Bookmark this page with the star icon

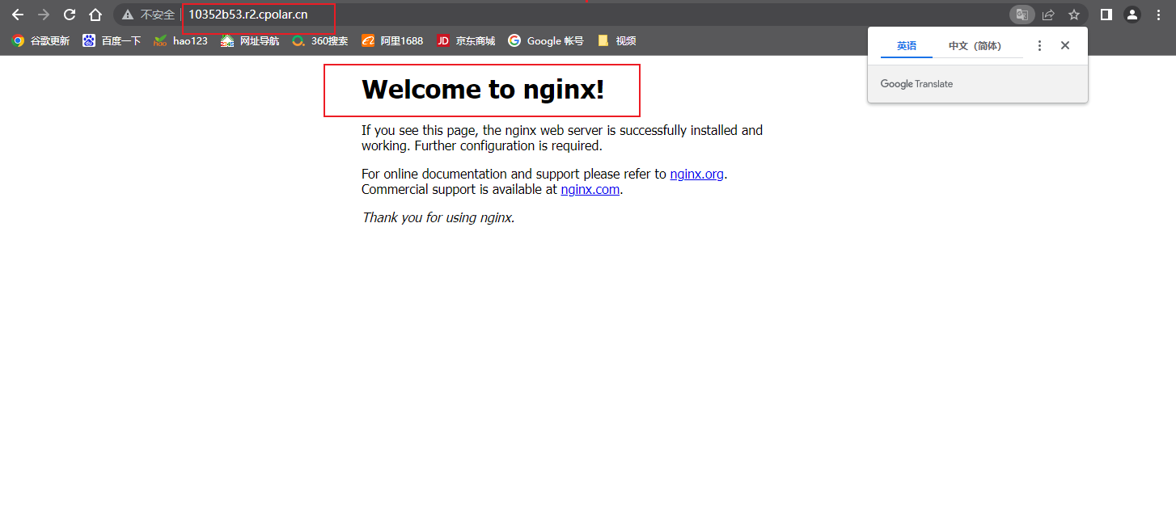point(1074,15)
